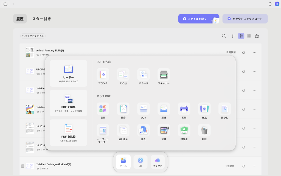Screen dimensions: 281x176
Task: Choose the batch 印刷 tool
Action: pyautogui.click(x=184, y=111)
